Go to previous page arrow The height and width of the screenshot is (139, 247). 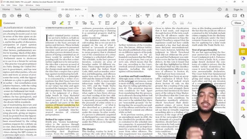(x=60, y=16)
